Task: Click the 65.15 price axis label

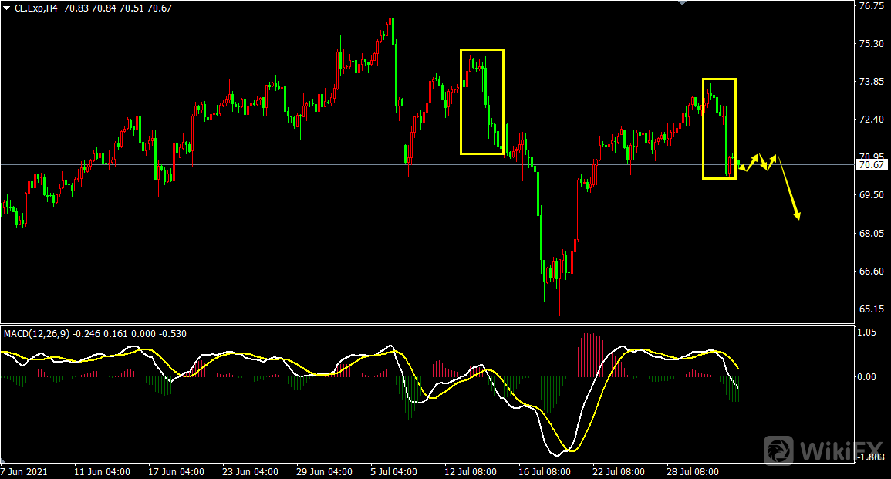Action: coord(871,309)
